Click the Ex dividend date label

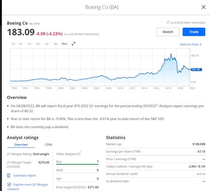117,181
